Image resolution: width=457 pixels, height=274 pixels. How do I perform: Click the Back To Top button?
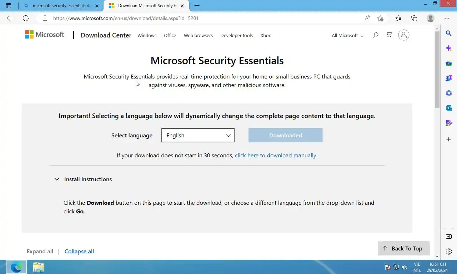click(x=403, y=248)
